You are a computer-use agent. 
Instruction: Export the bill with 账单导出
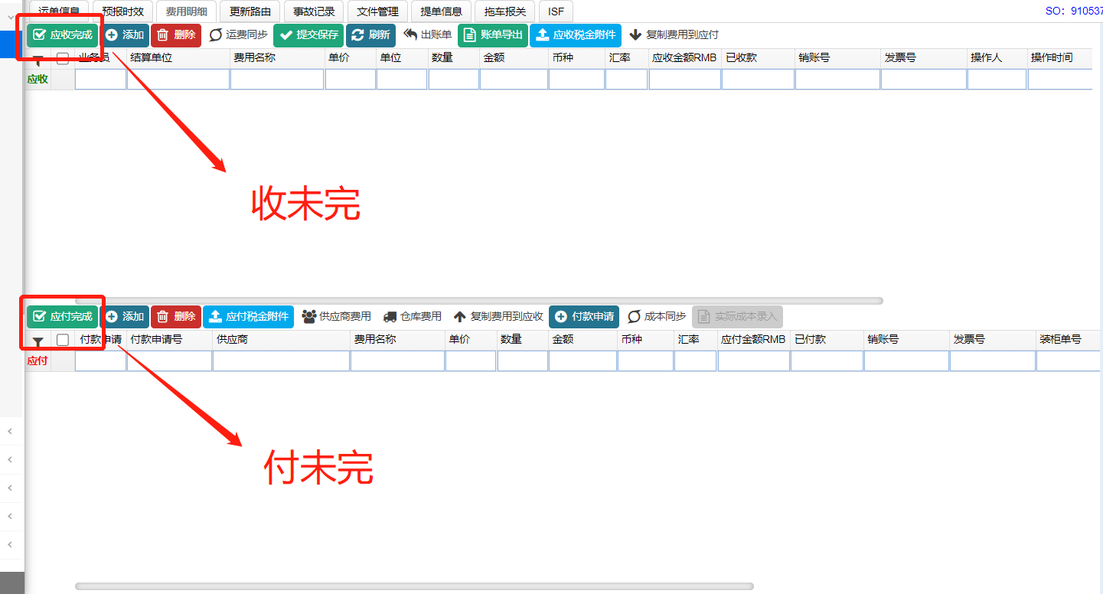coord(493,35)
